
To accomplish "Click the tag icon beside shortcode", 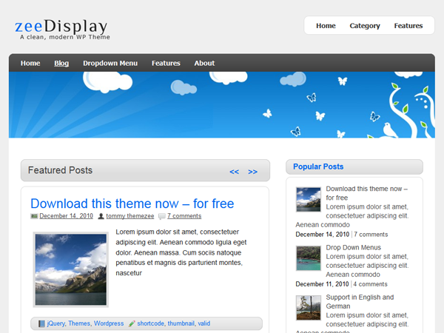I will tap(132, 323).
